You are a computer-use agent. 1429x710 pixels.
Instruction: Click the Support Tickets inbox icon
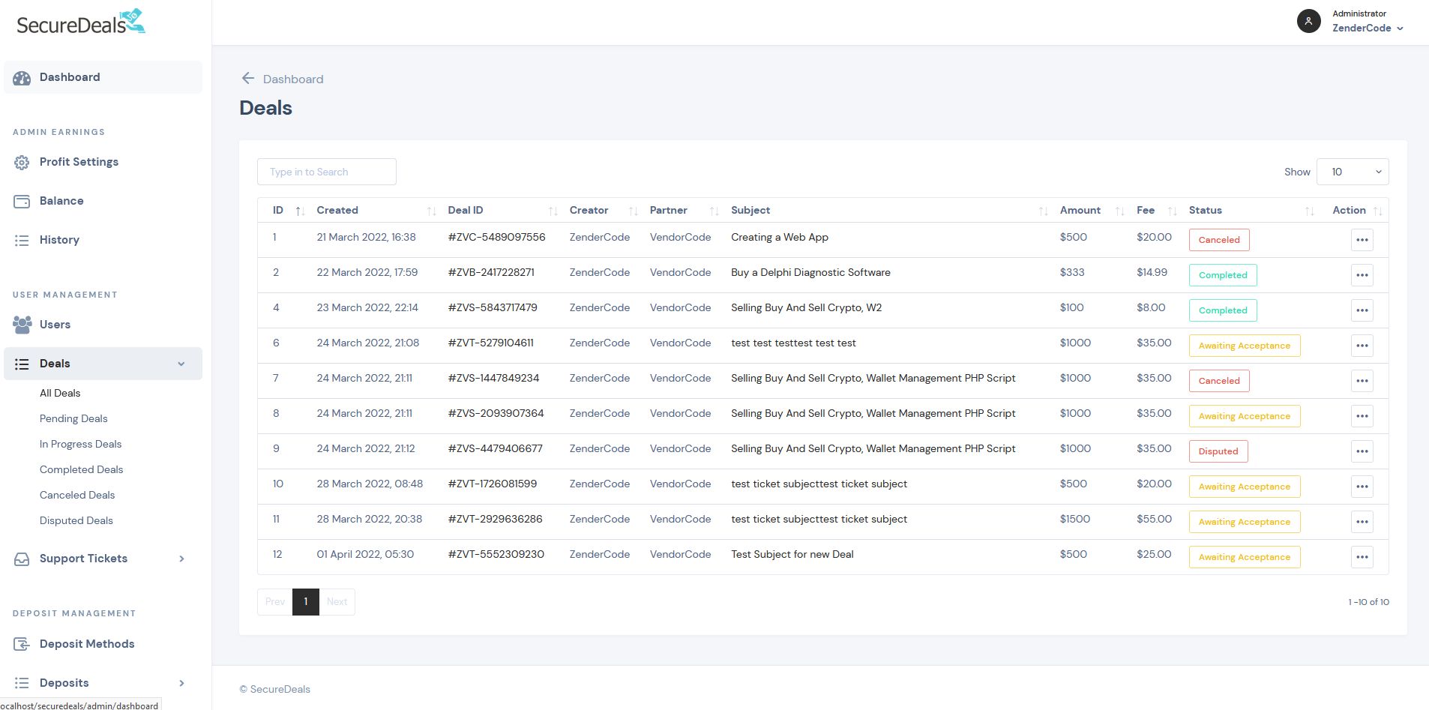[22, 559]
